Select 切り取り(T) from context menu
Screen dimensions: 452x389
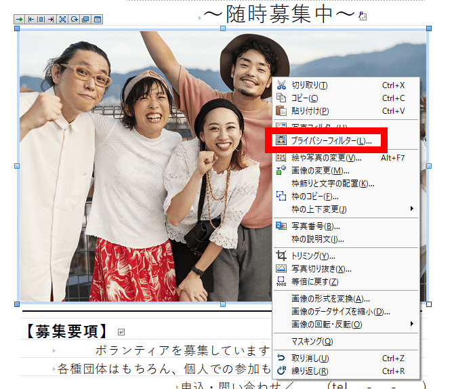coord(310,85)
